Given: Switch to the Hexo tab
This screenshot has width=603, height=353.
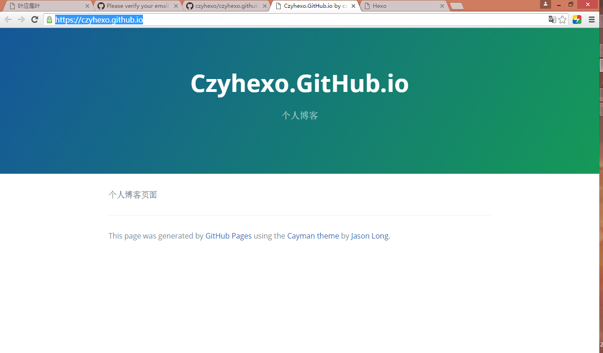Looking at the screenshot, I should (x=404, y=6).
